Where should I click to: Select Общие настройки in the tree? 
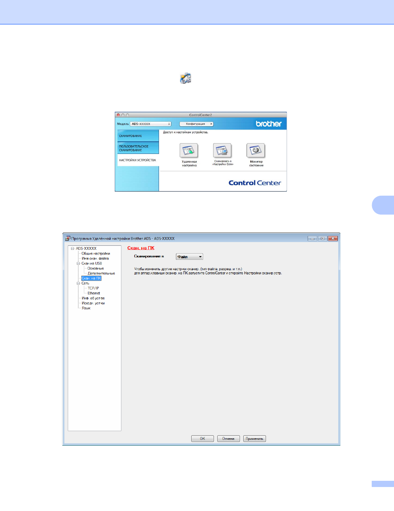pos(96,254)
